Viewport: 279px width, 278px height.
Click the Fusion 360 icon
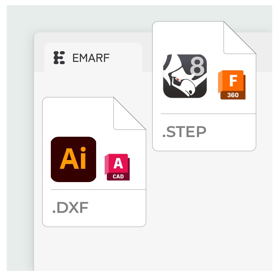point(232,85)
